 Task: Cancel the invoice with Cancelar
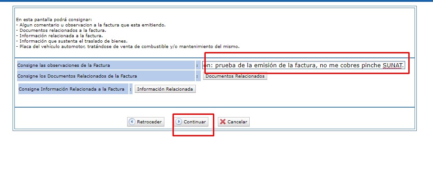pyautogui.click(x=234, y=122)
